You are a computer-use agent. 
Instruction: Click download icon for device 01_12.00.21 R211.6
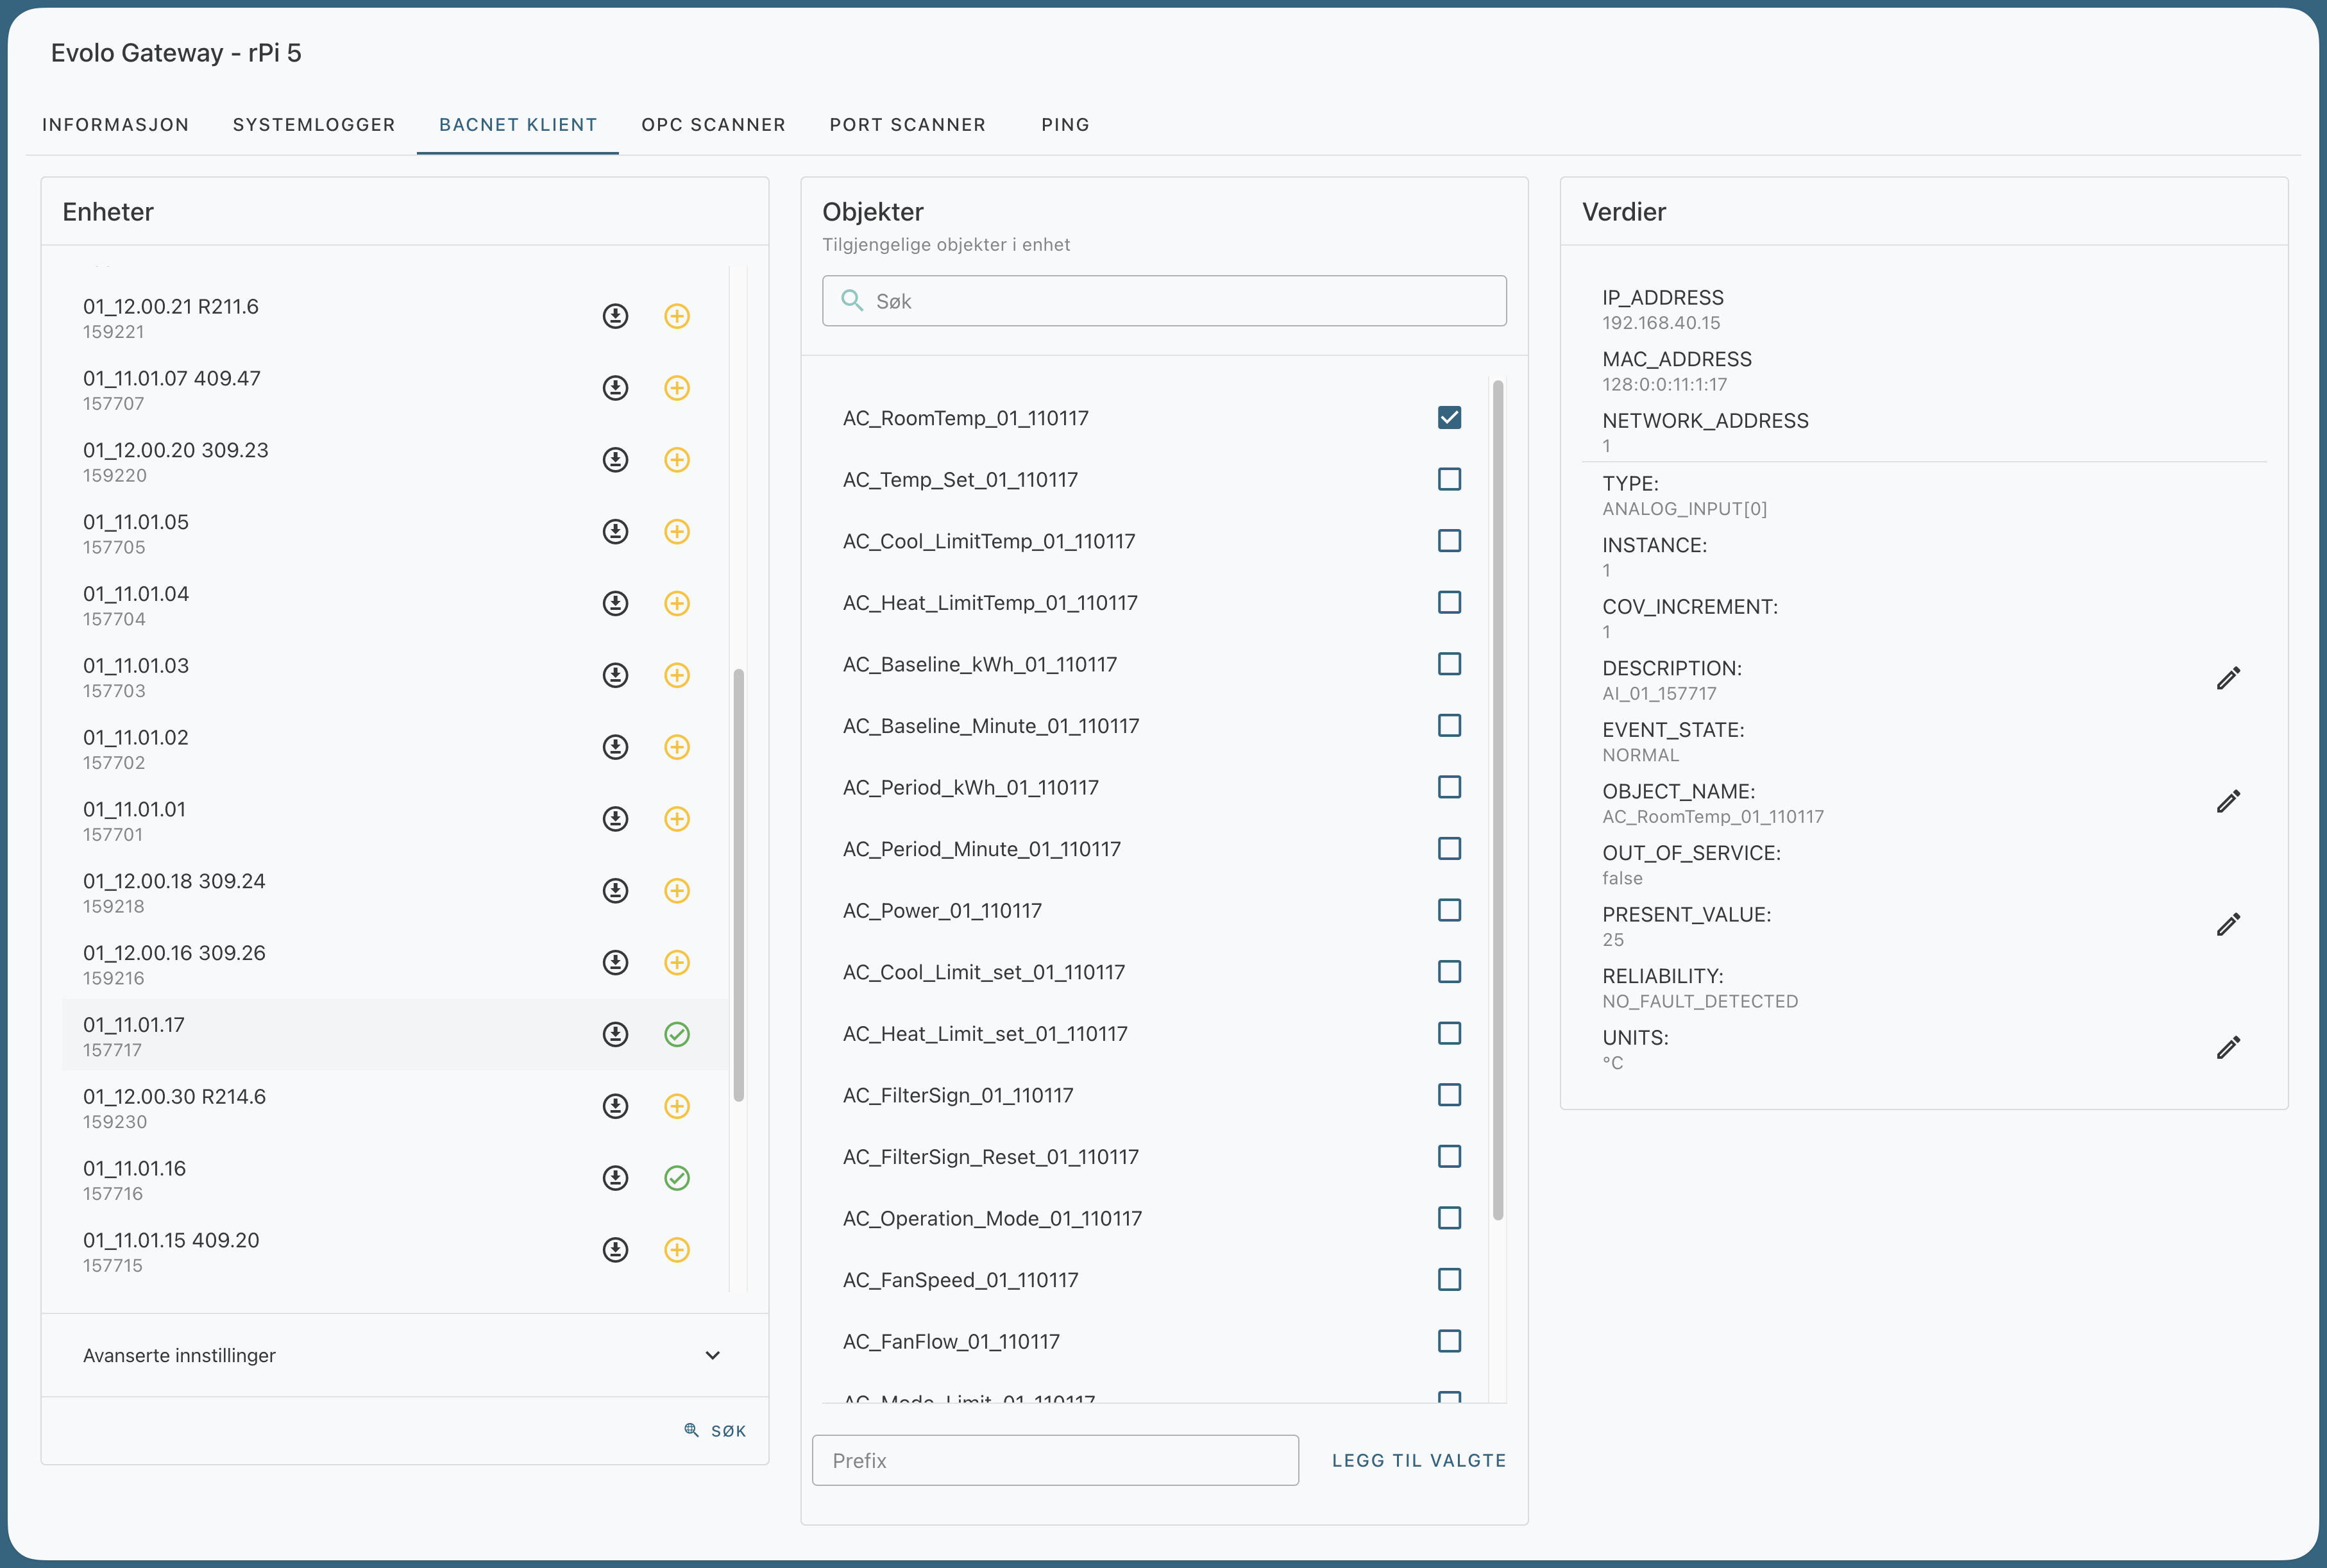point(615,316)
